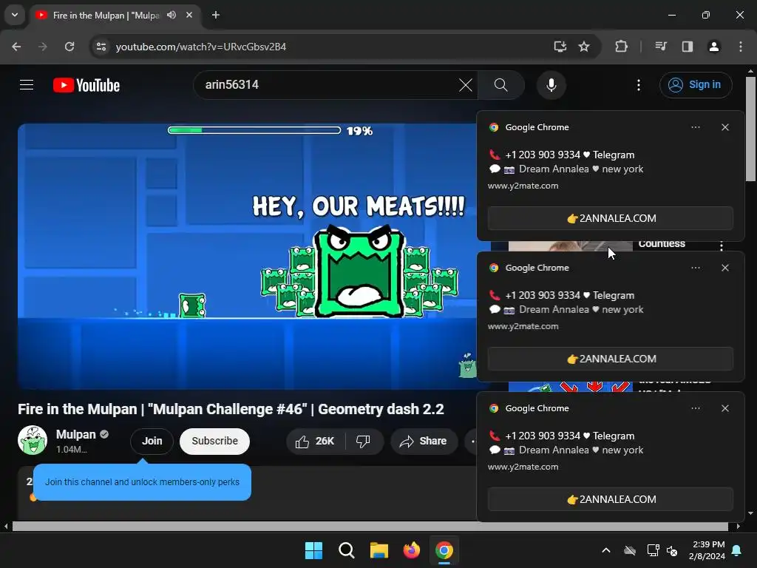Click 2ANNALEA.COM in the second notification
The width and height of the screenshot is (757, 568).
(610, 359)
